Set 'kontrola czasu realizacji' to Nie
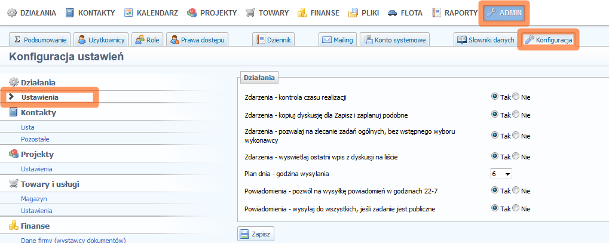The image size is (609, 243). click(x=516, y=97)
